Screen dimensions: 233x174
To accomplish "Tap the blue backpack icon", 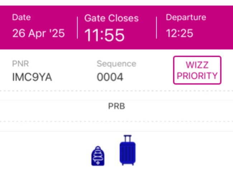I will tap(98, 156).
